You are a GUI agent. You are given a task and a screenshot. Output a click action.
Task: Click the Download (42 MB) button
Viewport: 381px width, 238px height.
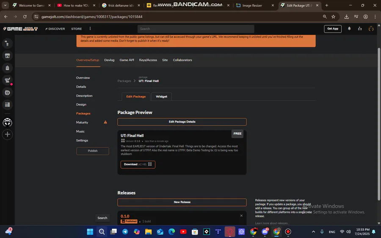pos(138,164)
